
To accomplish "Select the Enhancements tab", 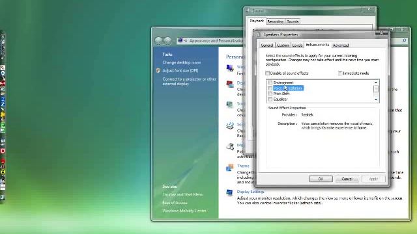I will tap(317, 45).
